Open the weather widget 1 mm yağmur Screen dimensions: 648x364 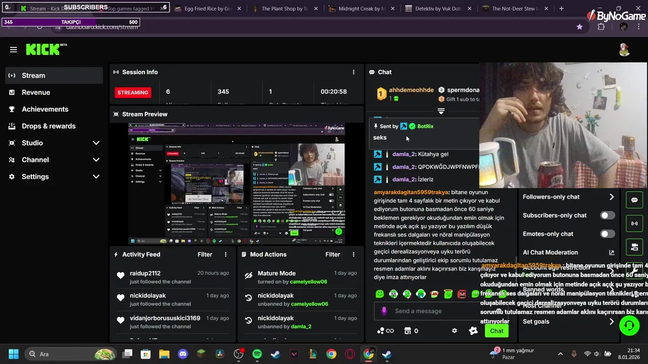512,354
